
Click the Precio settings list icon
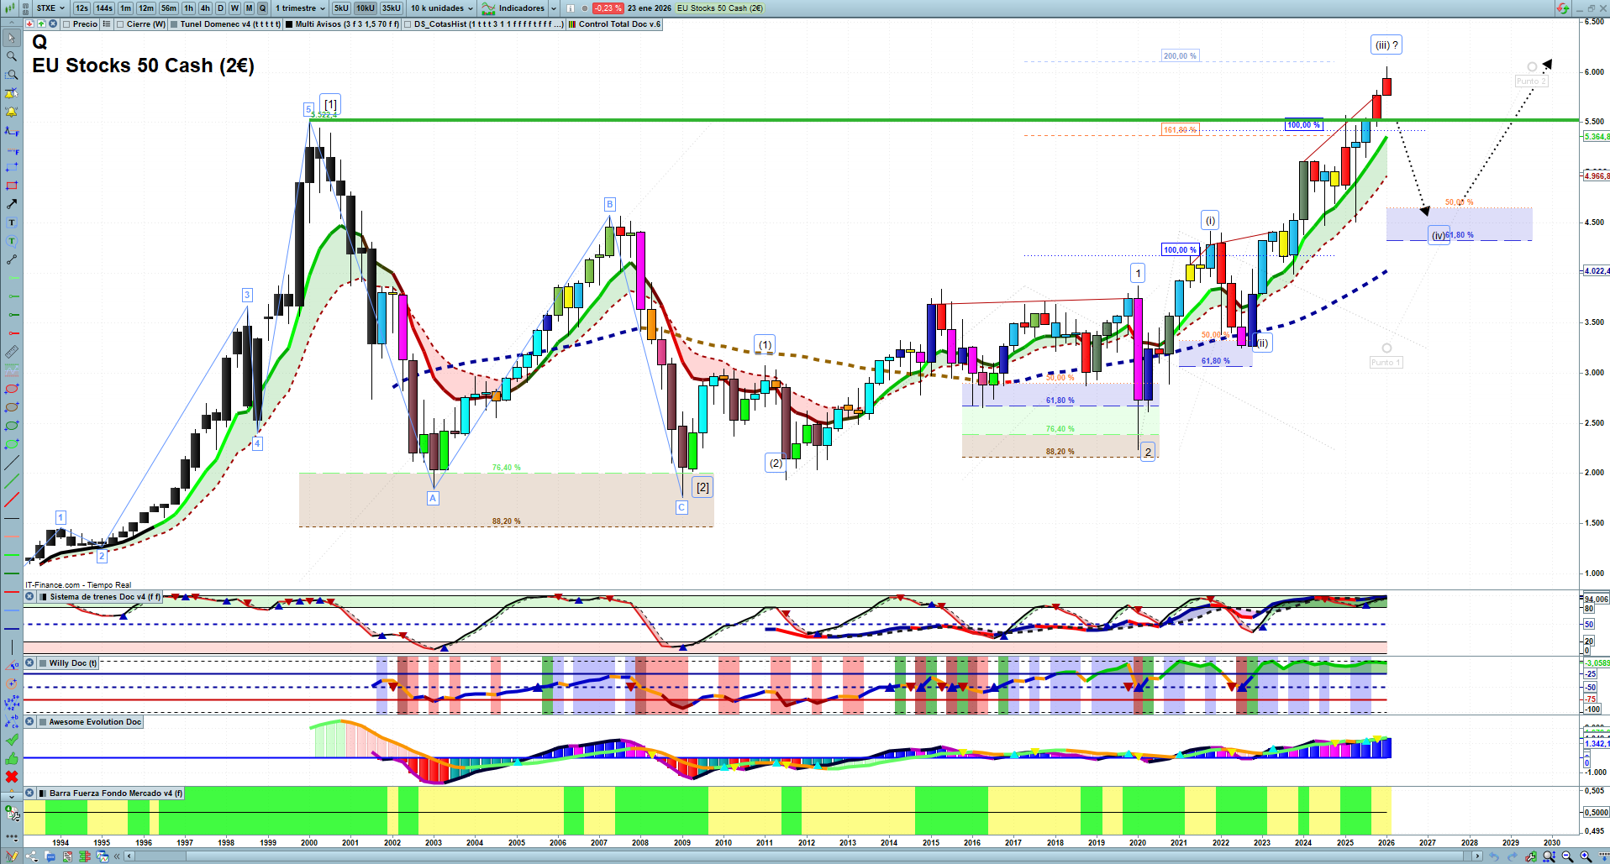point(107,24)
